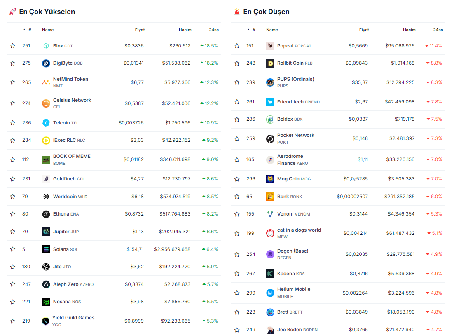Click the Popcat coin icon
The height and width of the screenshot is (335, 454).
pyautogui.click(x=270, y=46)
